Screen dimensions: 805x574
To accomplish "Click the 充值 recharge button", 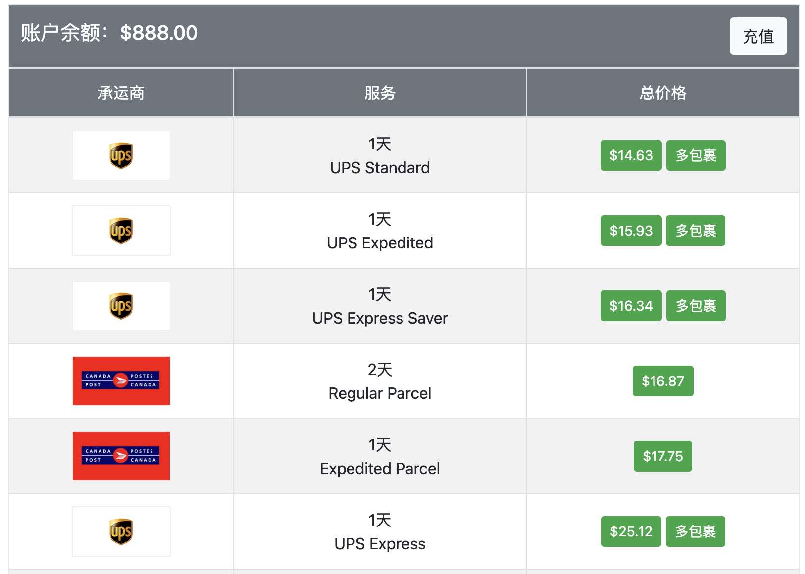I will [x=758, y=36].
